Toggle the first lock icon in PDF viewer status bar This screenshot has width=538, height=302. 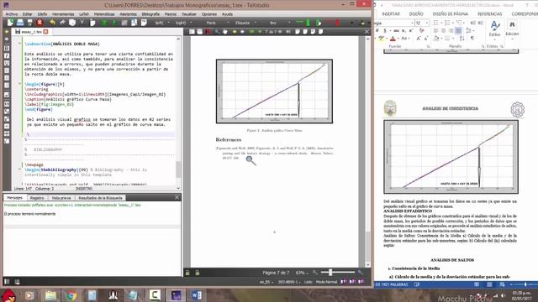[187, 273]
